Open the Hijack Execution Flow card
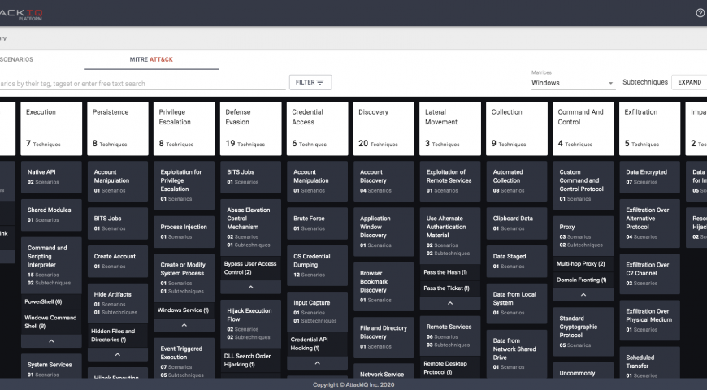The height and width of the screenshot is (390, 707). [x=250, y=323]
